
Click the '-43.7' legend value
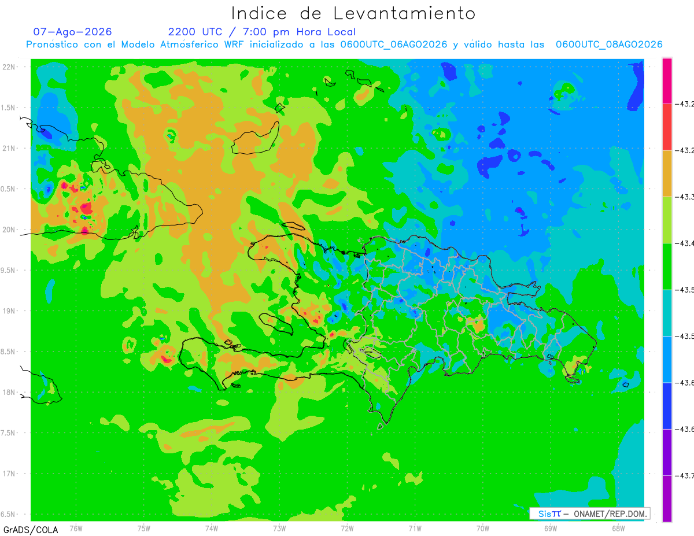pos(684,476)
